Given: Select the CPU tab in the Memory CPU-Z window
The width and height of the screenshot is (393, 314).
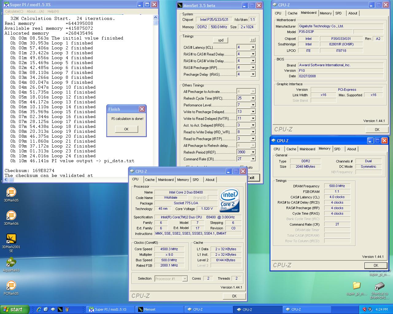Looking at the screenshot, I should pos(277,149).
